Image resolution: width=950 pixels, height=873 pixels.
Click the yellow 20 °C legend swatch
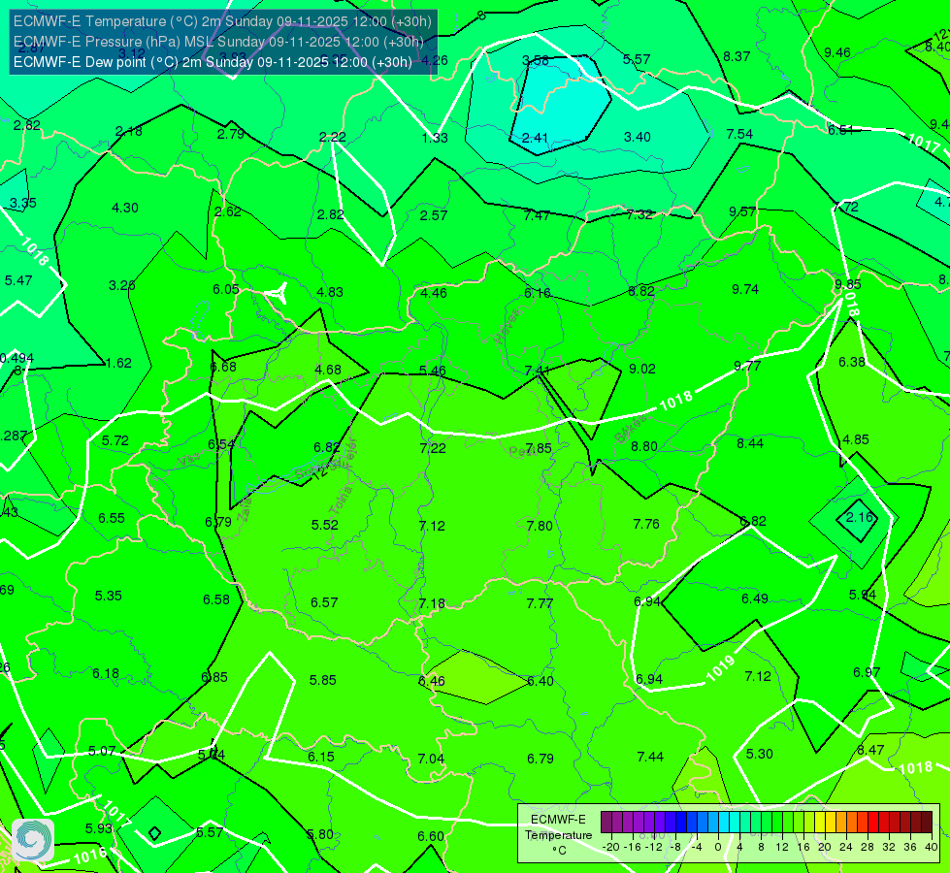click(x=820, y=823)
